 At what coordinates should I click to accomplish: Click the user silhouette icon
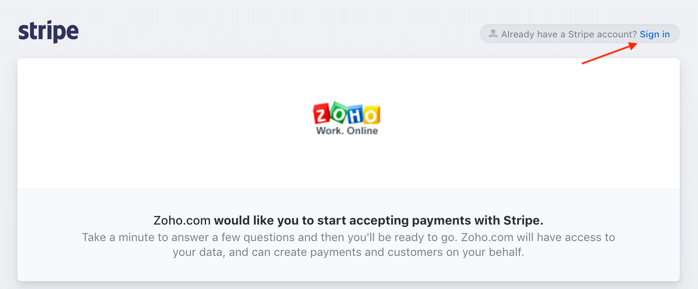(493, 34)
